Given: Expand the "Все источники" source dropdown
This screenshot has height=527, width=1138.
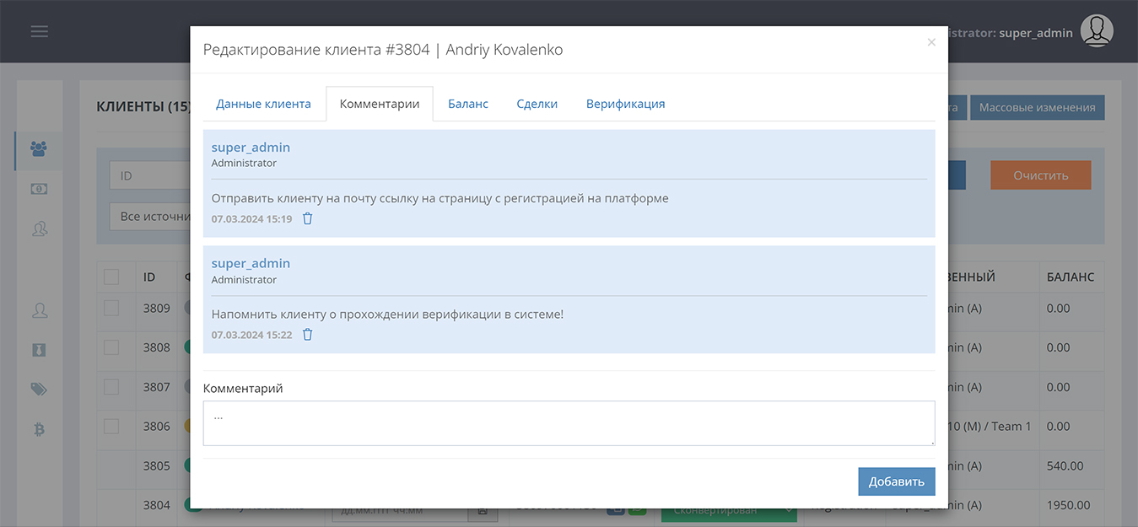Looking at the screenshot, I should pos(152,217).
